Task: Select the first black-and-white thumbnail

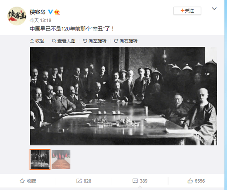Action: click(x=40, y=160)
